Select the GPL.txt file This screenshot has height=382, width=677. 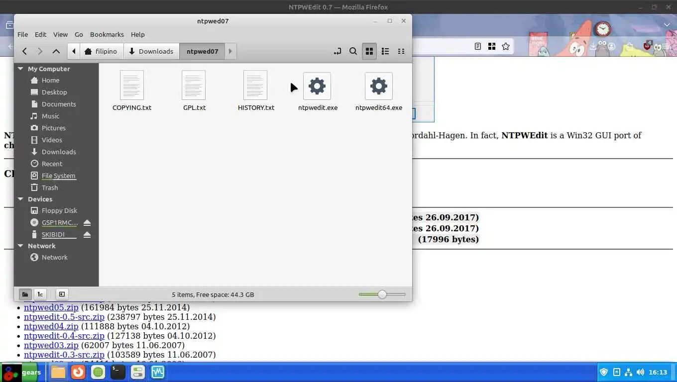coord(194,91)
